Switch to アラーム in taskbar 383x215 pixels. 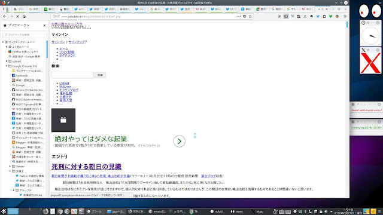95,211
